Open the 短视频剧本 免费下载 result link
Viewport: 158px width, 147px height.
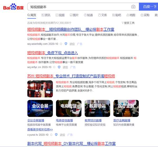(x=52, y=53)
